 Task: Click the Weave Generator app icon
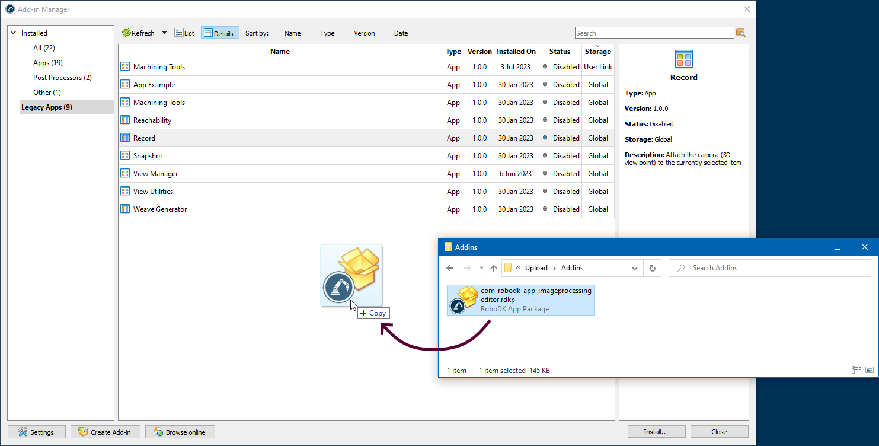[x=125, y=209]
